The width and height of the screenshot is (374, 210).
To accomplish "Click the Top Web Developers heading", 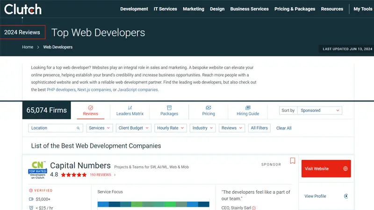I will click(x=98, y=33).
